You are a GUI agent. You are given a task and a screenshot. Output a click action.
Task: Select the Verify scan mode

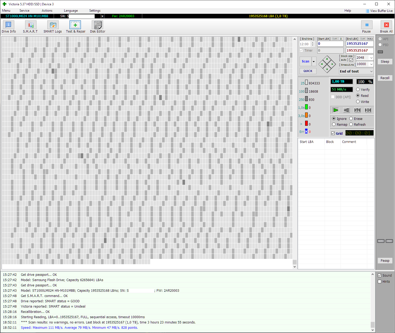[x=358, y=89]
